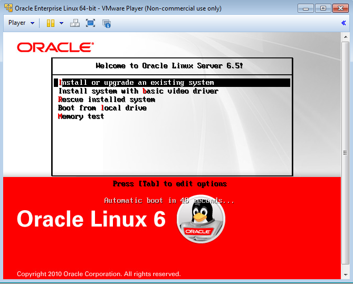This screenshot has width=353, height=285.
Task: Open the Player menu
Action: [x=17, y=23]
